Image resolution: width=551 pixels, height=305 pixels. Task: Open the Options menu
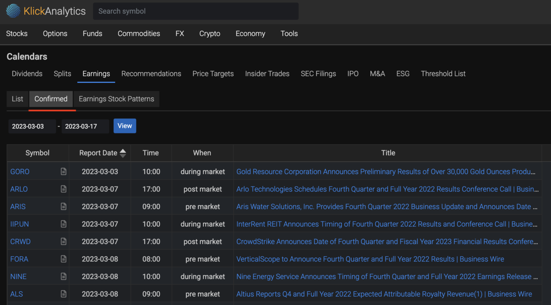pyautogui.click(x=55, y=34)
